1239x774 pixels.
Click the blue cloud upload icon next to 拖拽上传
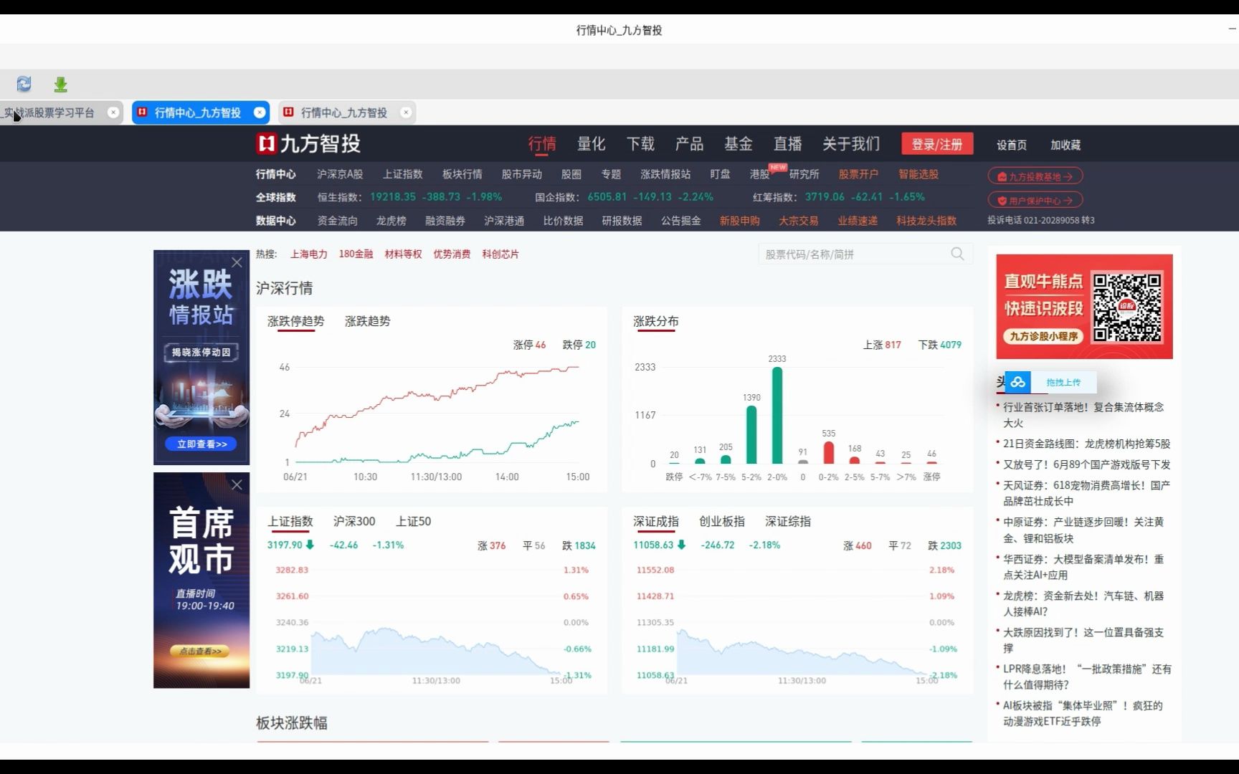click(x=1017, y=382)
